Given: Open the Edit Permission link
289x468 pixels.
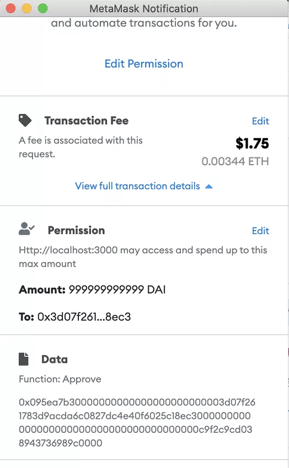Looking at the screenshot, I should pos(144,63).
